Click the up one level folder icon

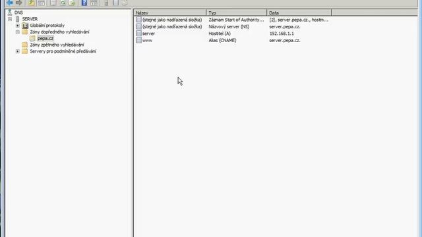[31, 3]
